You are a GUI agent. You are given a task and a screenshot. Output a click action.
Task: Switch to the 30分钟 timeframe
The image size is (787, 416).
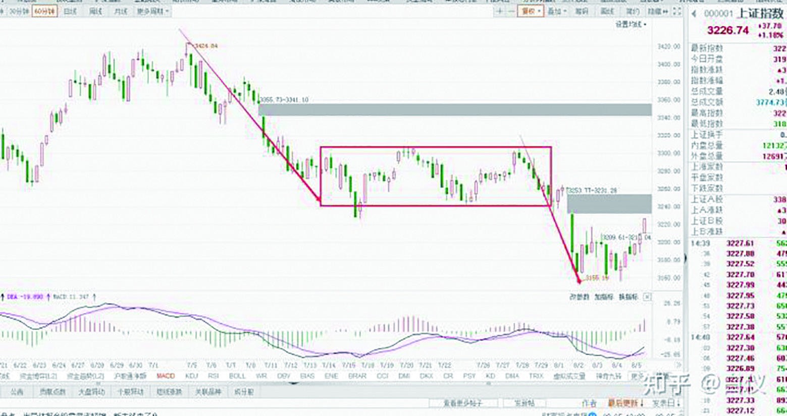(x=19, y=11)
